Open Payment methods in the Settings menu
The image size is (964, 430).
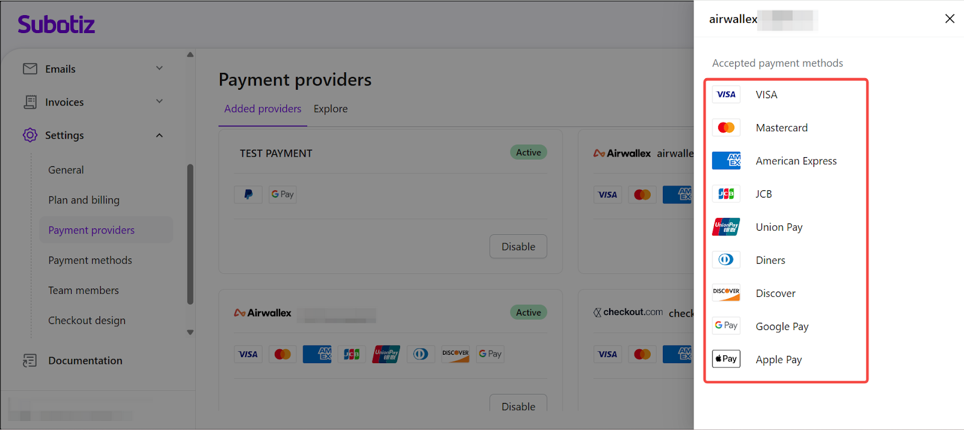90,260
